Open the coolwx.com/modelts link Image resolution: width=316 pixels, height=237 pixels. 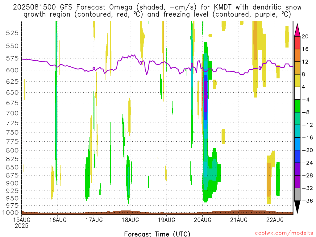coord(284,233)
